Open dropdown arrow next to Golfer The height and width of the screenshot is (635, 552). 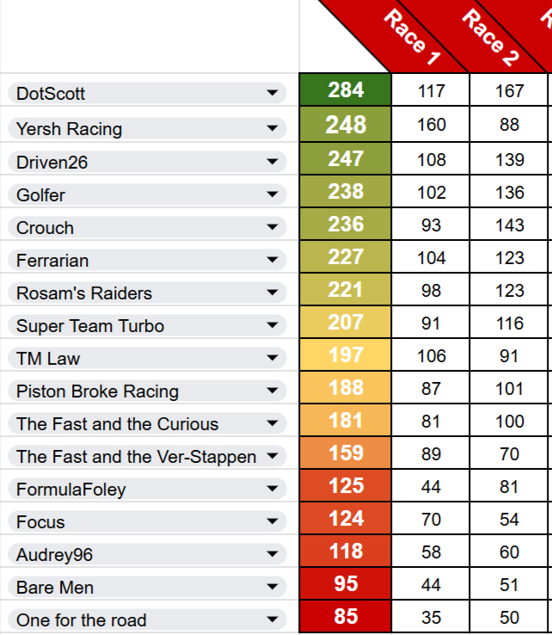click(x=273, y=194)
